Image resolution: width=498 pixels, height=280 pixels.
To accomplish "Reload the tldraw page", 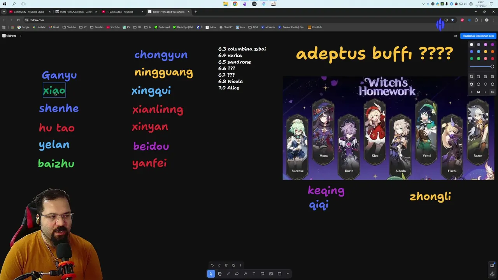I will pyautogui.click(x=18, y=20).
